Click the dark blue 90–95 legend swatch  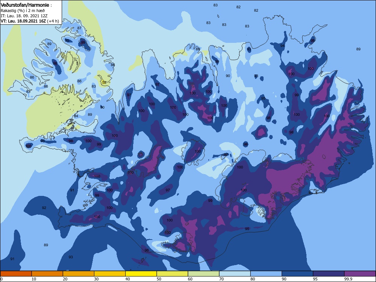(x=297, y=274)
